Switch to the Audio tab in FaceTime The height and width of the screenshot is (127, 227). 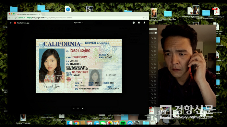(x=153, y=29)
